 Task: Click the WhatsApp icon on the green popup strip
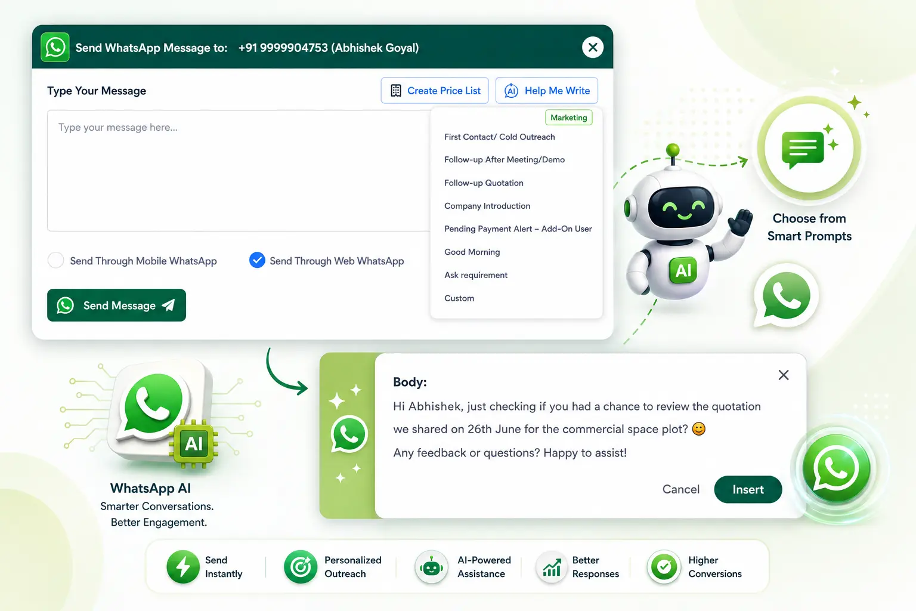coord(349,434)
